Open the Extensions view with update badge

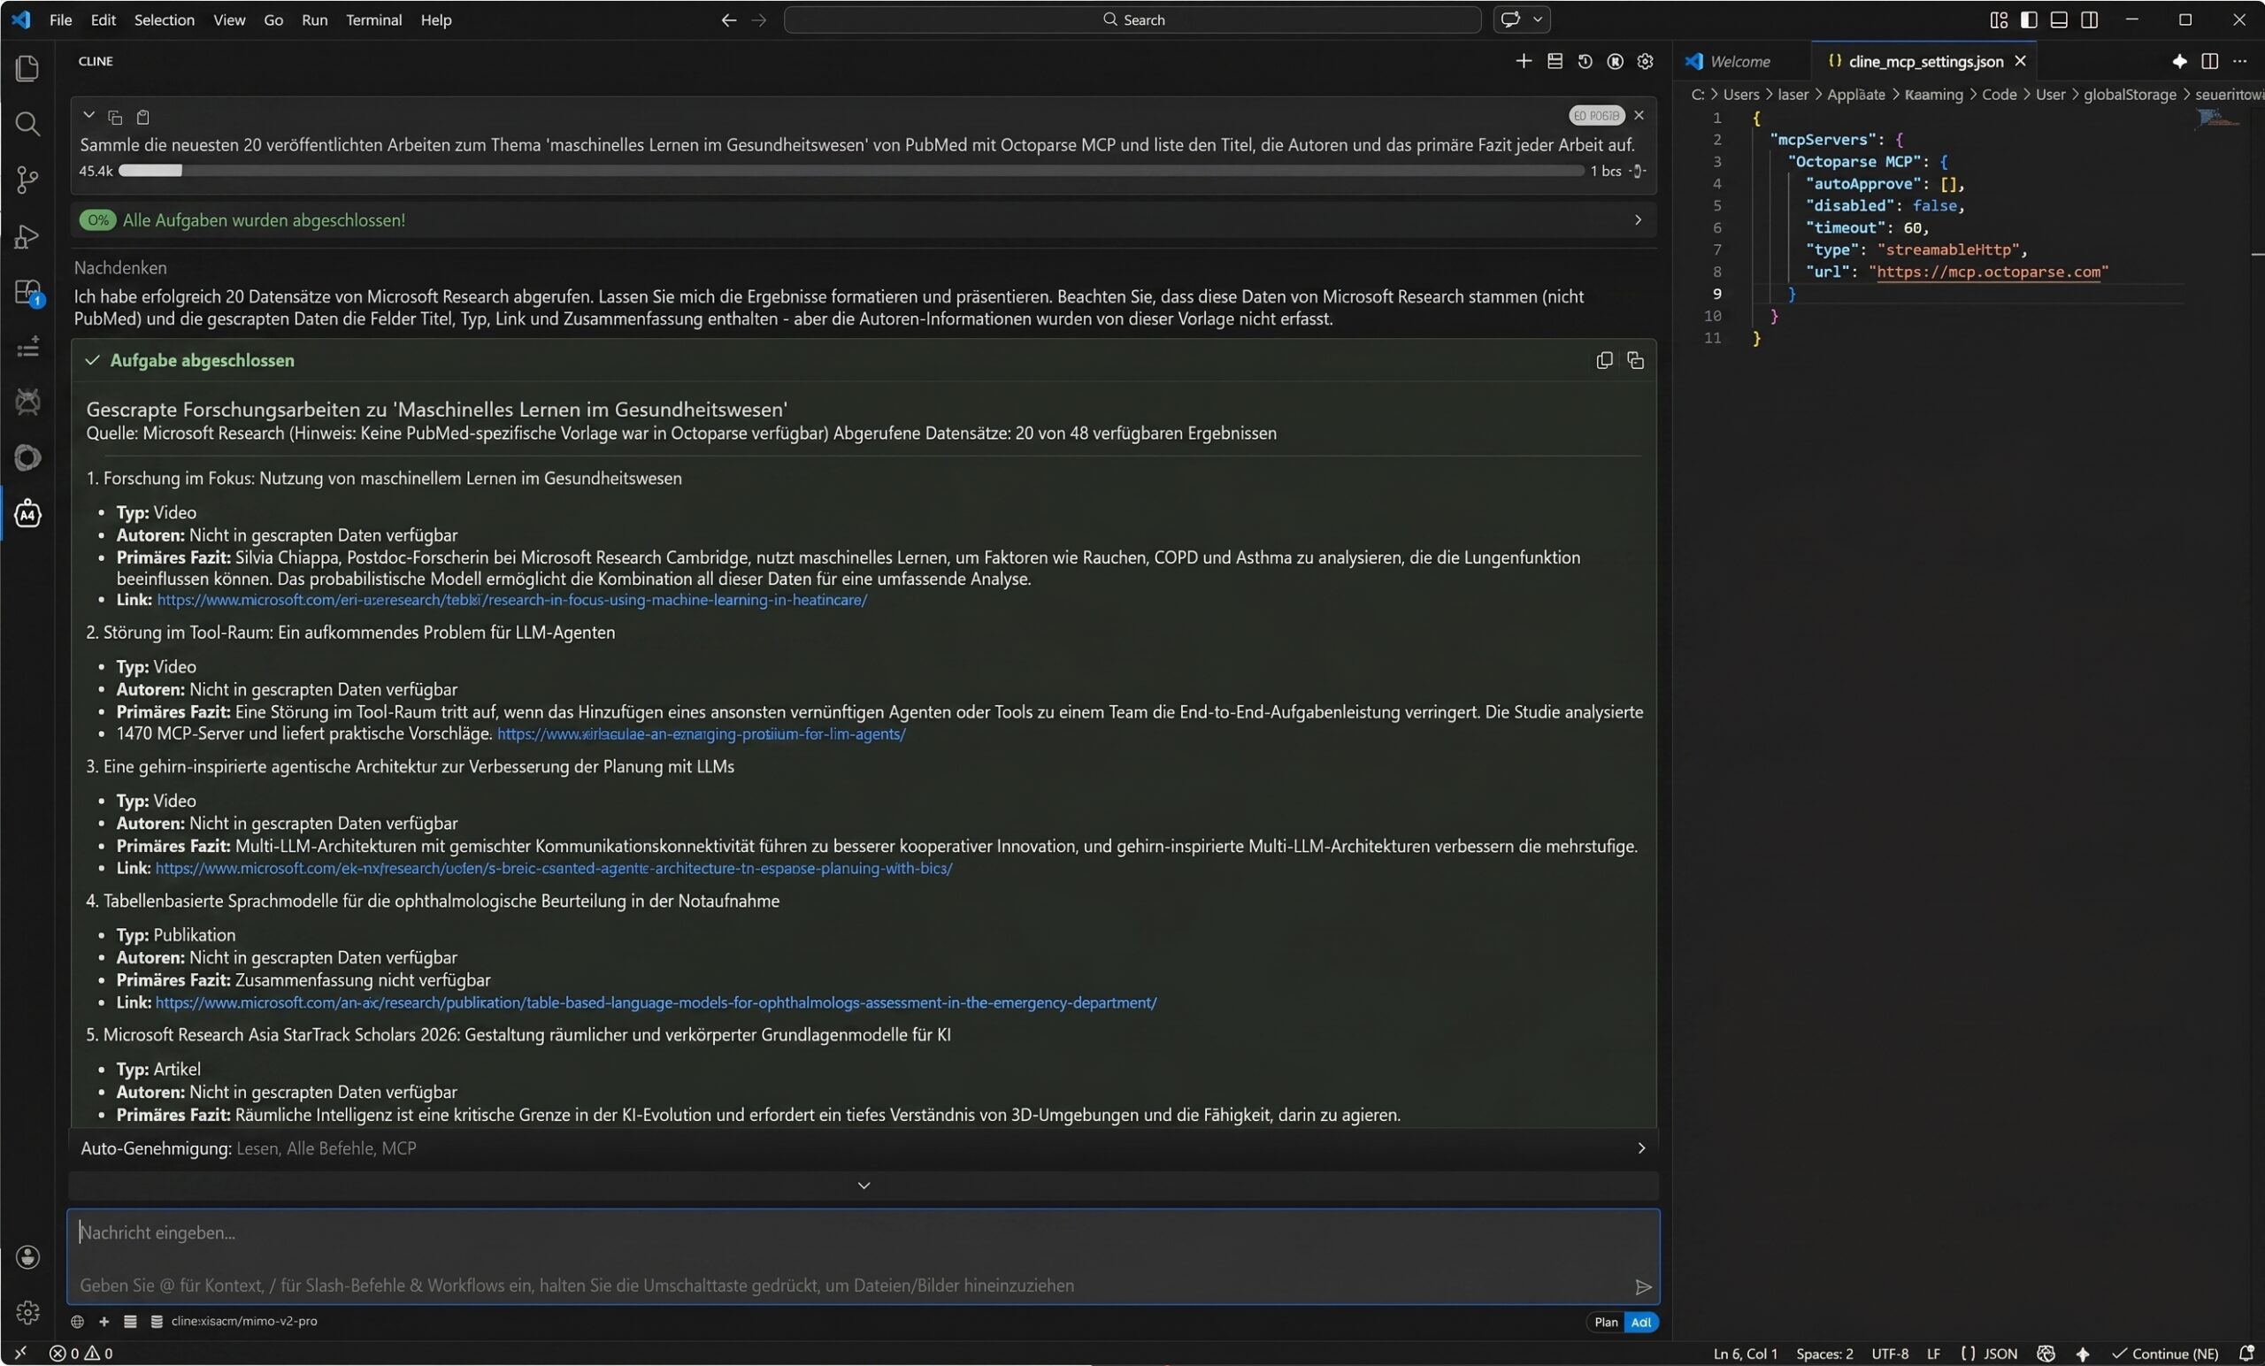tap(27, 293)
